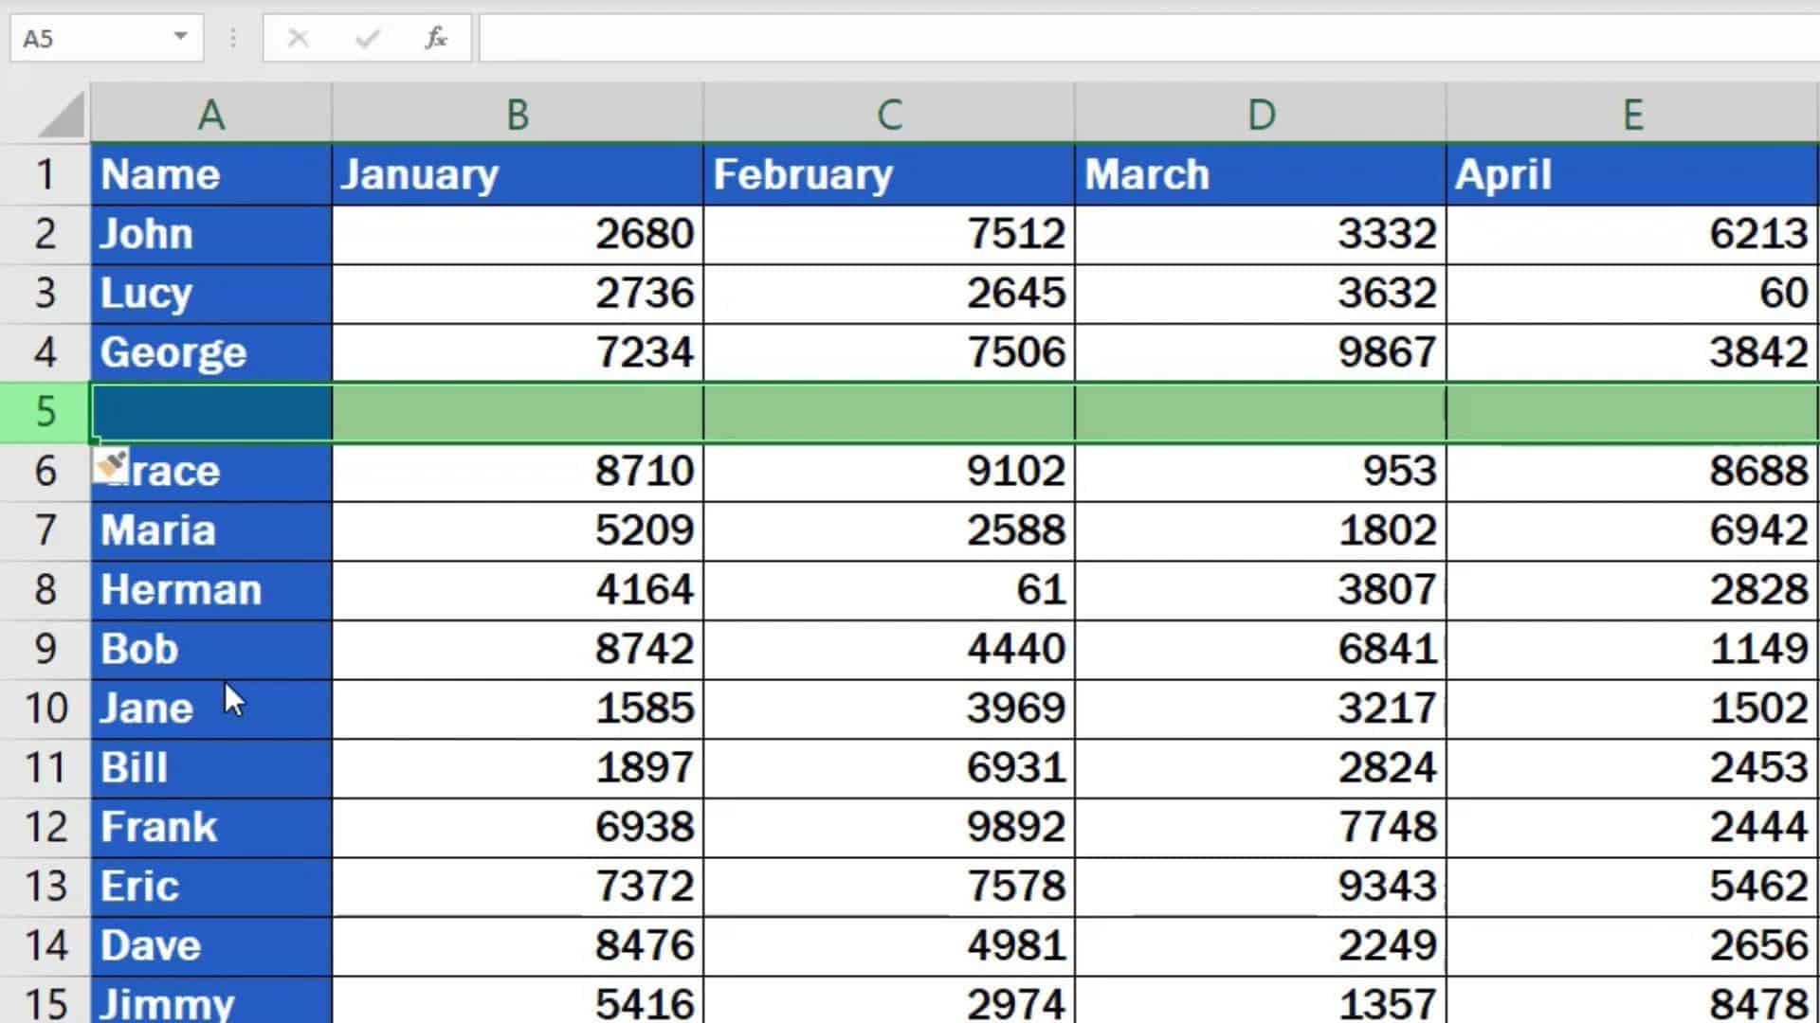Select column E by its header

[1632, 112]
